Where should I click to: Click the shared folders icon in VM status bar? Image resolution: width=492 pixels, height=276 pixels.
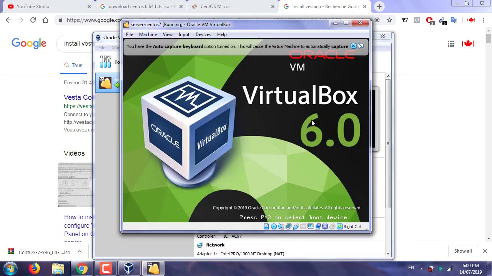(x=303, y=227)
